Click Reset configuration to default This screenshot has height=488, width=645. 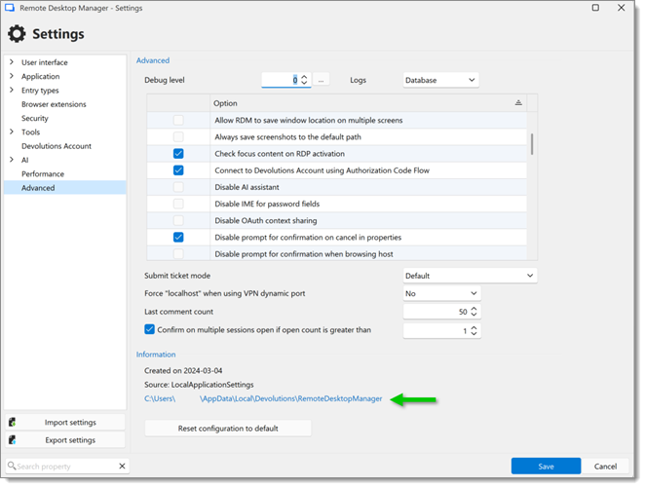pyautogui.click(x=228, y=429)
